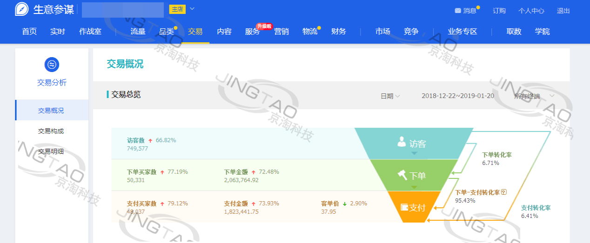Click the 交易分析 circular sidebar icon
The width and height of the screenshot is (590, 243).
tap(52, 64)
